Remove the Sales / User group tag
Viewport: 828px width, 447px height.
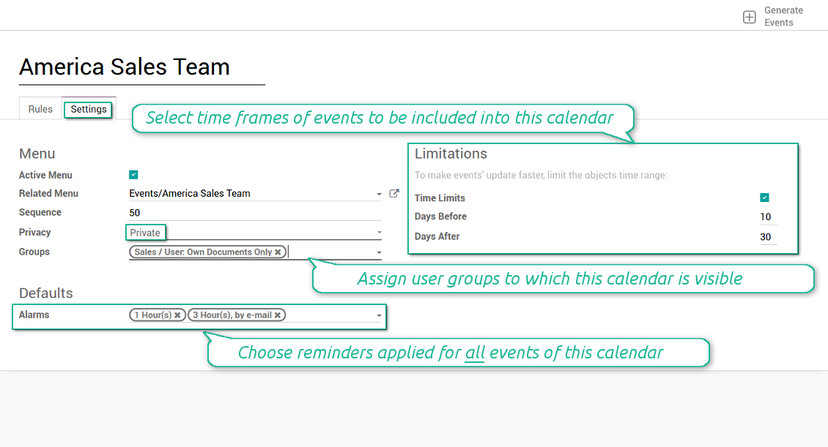click(278, 252)
